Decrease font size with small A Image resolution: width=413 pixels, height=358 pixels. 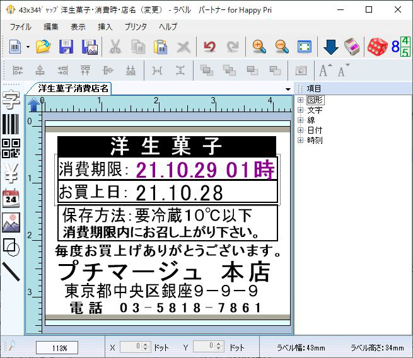click(344, 70)
